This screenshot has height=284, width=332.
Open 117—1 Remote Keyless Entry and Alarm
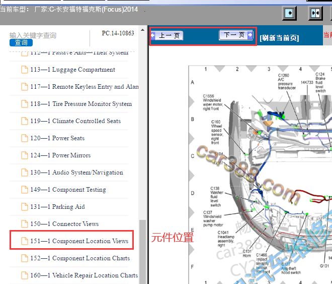[85, 87]
